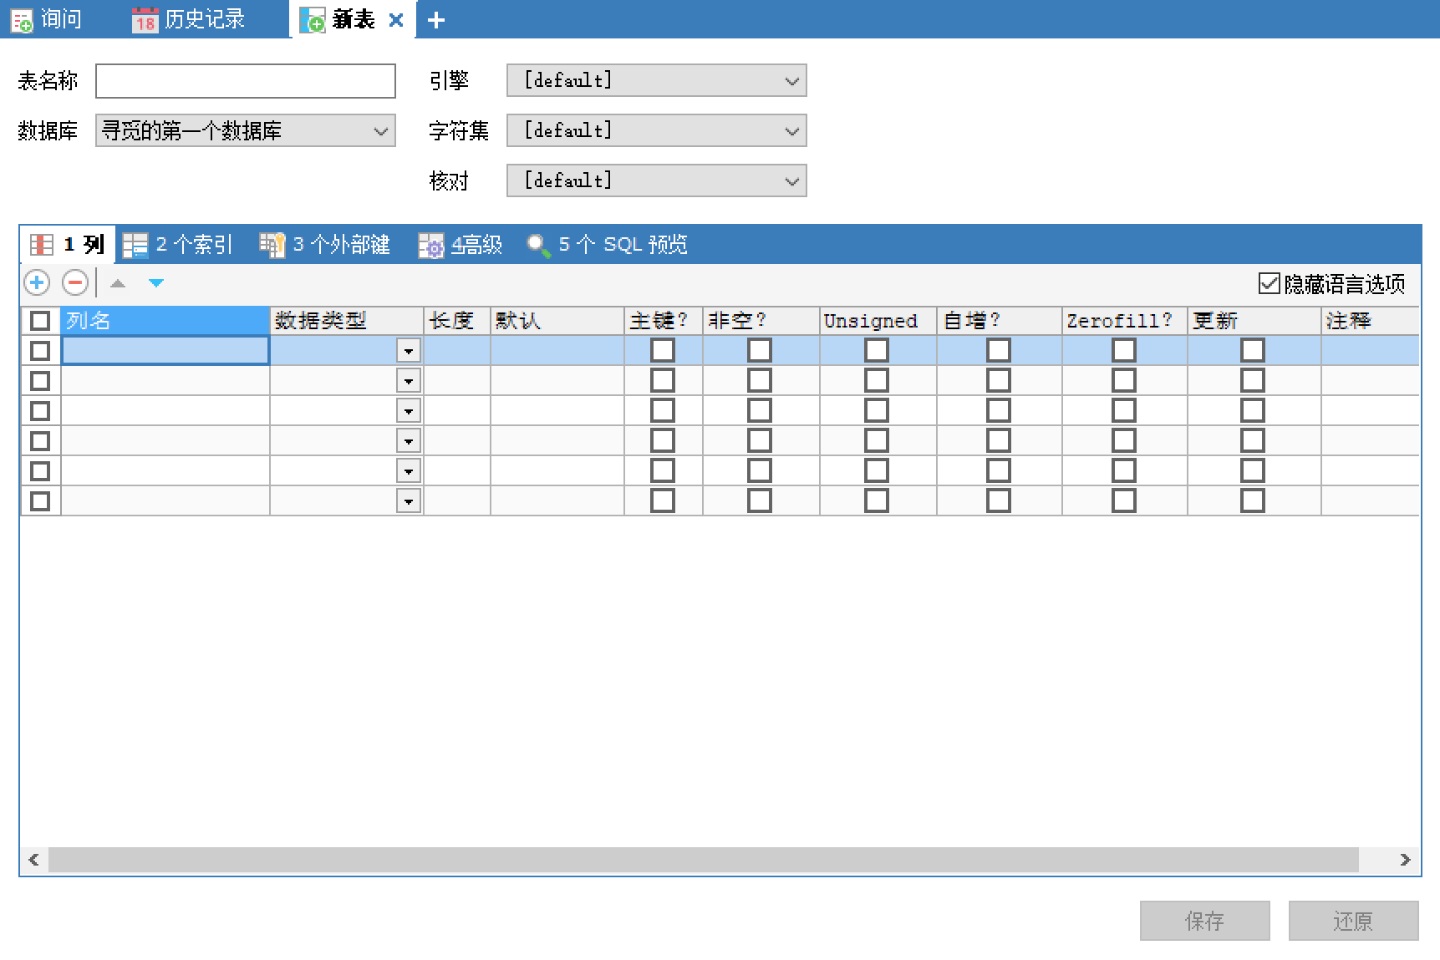This screenshot has width=1440, height=960.
Task: Click the 历史记录 calendar icon
Action: tap(145, 21)
